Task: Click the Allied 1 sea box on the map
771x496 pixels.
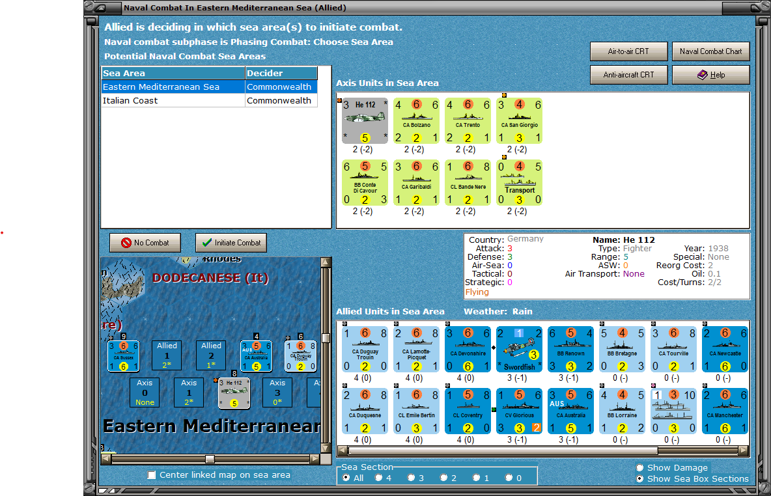Action: click(x=167, y=355)
